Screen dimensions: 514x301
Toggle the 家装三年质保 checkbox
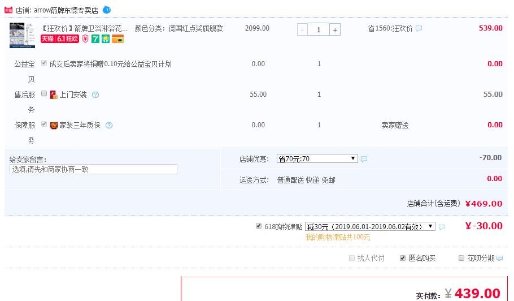tap(44, 124)
